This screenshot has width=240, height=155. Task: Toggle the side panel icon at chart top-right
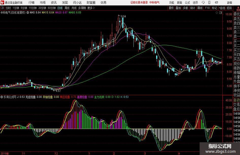click(x=220, y=13)
